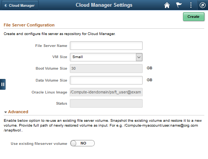Screen dimensions: 208x159
Task: Click the Status field
Action: [x=106, y=103]
